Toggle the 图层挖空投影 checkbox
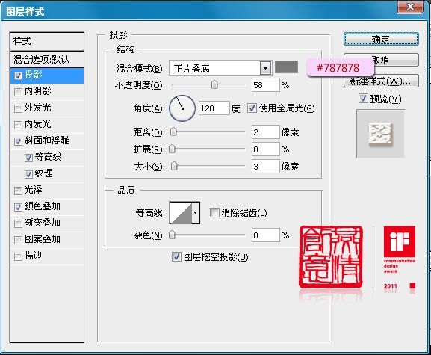This screenshot has height=355, width=431. [176, 257]
